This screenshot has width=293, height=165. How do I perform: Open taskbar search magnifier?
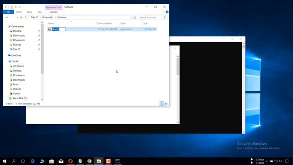pos(14,161)
